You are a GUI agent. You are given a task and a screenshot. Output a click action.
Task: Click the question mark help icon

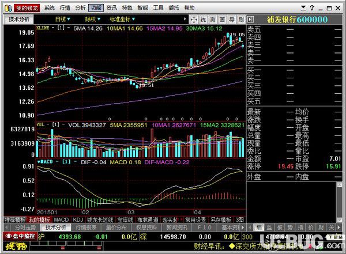click(x=312, y=8)
